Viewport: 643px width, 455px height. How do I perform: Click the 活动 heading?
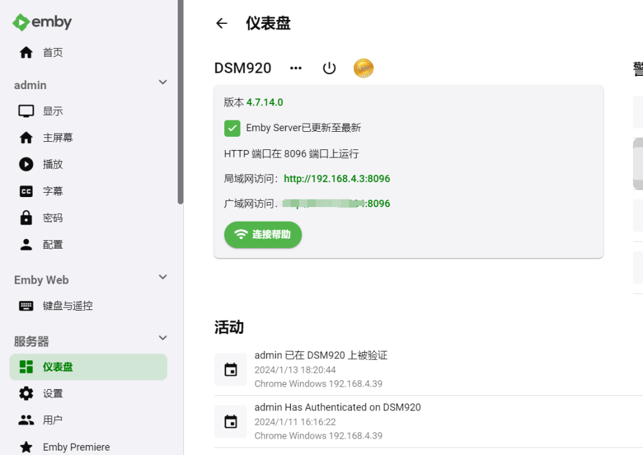tap(229, 327)
